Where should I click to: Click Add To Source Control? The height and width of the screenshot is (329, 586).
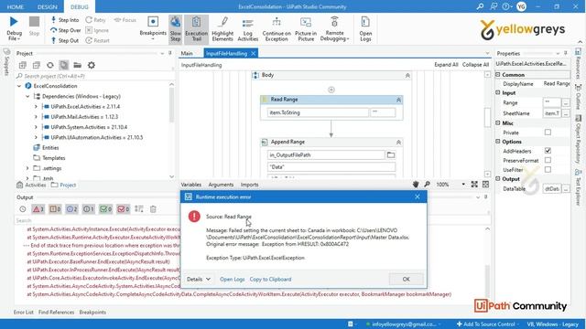pos(486,324)
